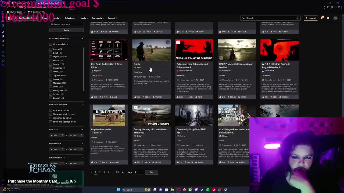Open a new browser tab with plus

pyautogui.click(x=63, y=3)
